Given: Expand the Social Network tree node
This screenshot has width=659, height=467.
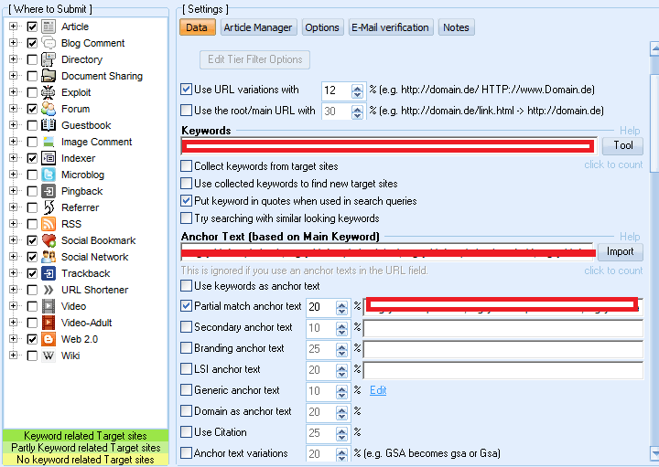Looking at the screenshot, I should tap(14, 257).
